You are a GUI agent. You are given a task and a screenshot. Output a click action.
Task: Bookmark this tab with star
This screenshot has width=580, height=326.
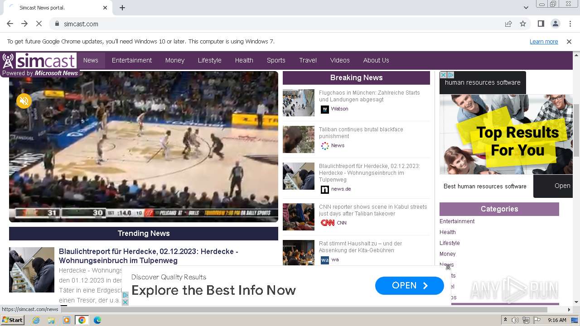point(523,24)
